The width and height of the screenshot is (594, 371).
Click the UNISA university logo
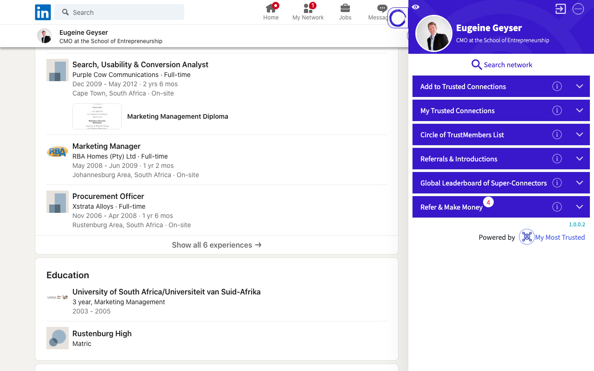(58, 297)
